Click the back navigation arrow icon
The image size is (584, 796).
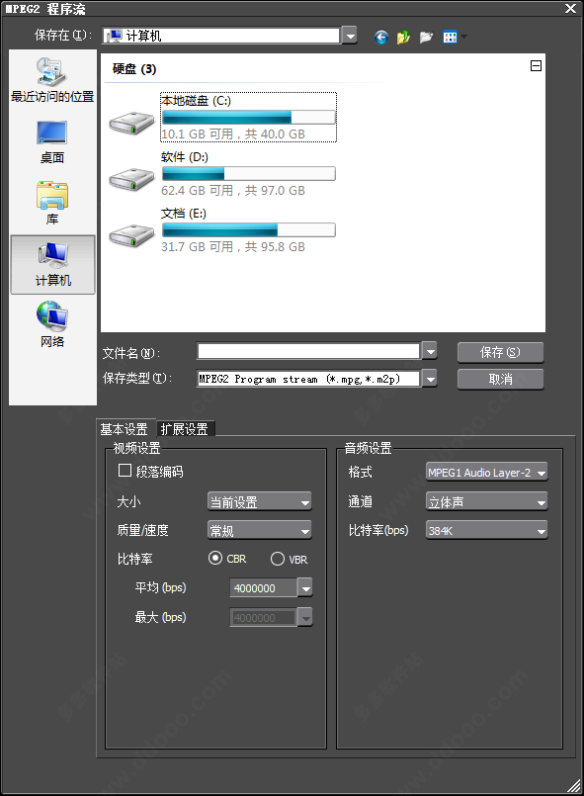tap(381, 37)
